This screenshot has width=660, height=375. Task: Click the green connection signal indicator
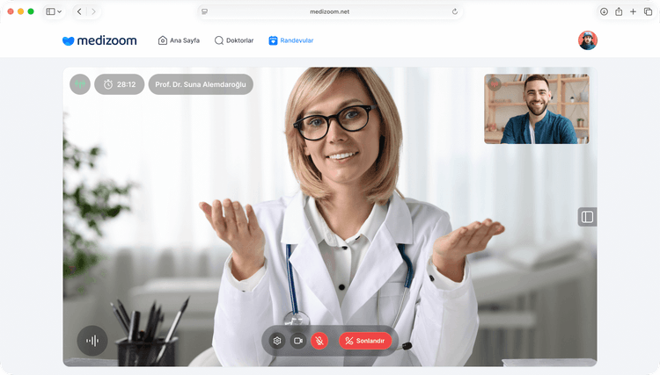point(80,84)
